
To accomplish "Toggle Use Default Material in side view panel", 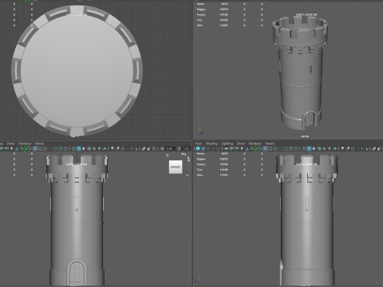I will (314, 149).
